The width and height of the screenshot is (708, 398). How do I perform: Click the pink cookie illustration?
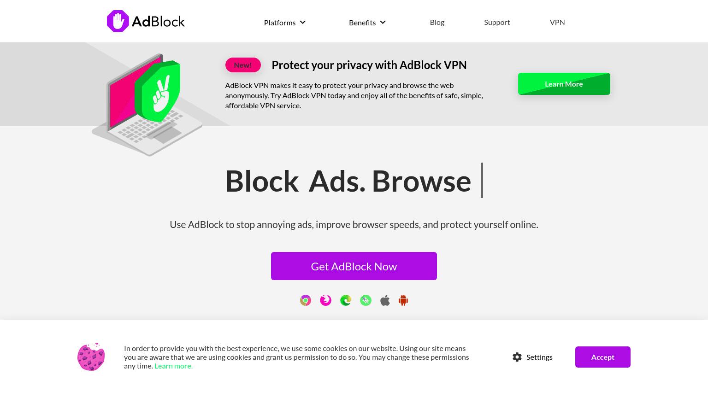tap(91, 357)
